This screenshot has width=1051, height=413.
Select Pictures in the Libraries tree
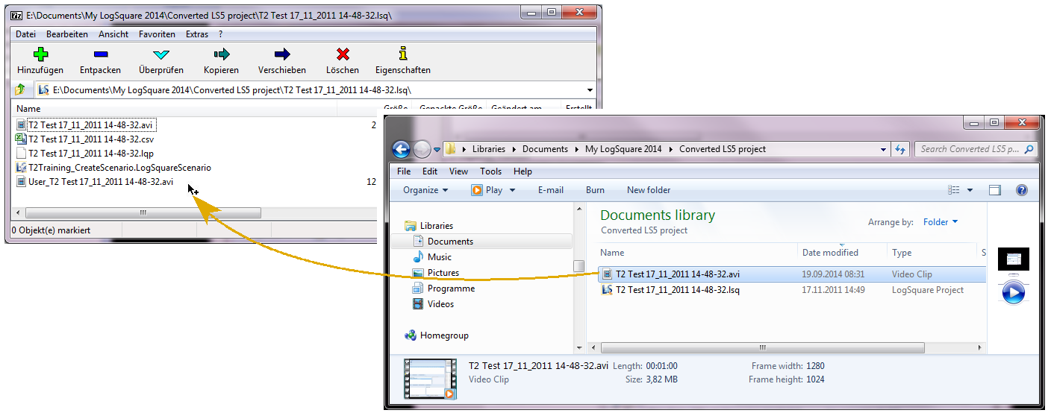(443, 273)
